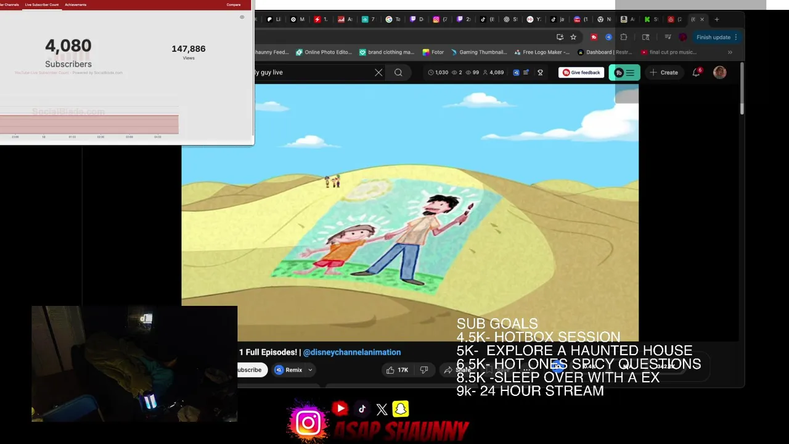789x444 pixels.
Task: Click the Remix button below the video
Action: 288,370
